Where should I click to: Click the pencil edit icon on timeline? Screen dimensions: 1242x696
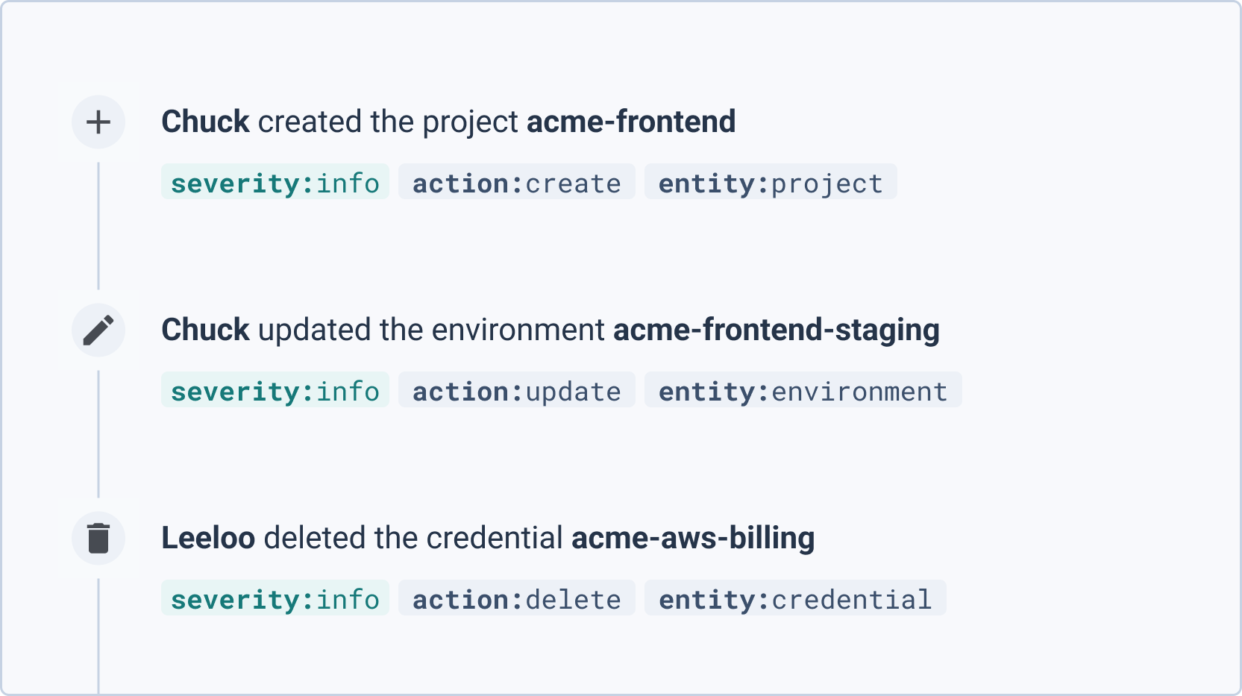98,330
